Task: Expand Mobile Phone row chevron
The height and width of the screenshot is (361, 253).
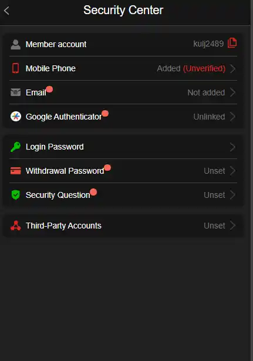Action: (233, 69)
